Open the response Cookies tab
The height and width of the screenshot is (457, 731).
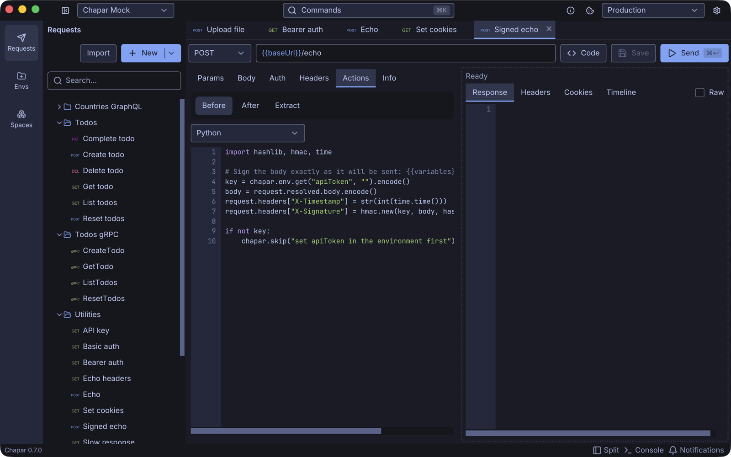[x=578, y=92]
